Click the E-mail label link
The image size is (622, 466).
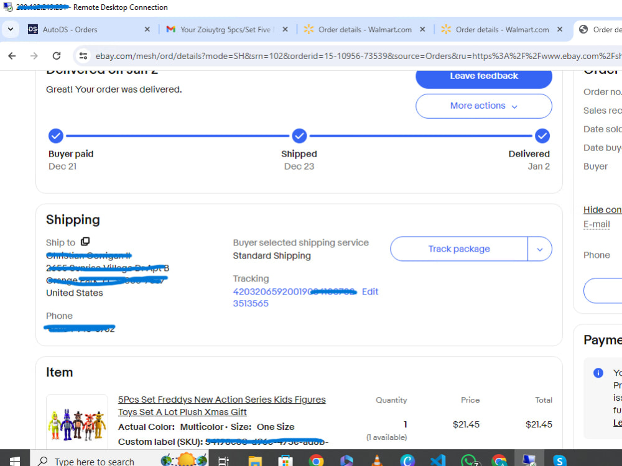coord(596,224)
